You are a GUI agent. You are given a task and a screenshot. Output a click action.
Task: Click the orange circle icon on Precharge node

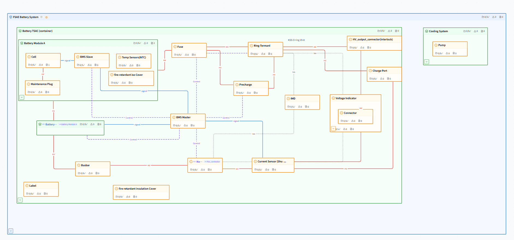[x=237, y=85]
